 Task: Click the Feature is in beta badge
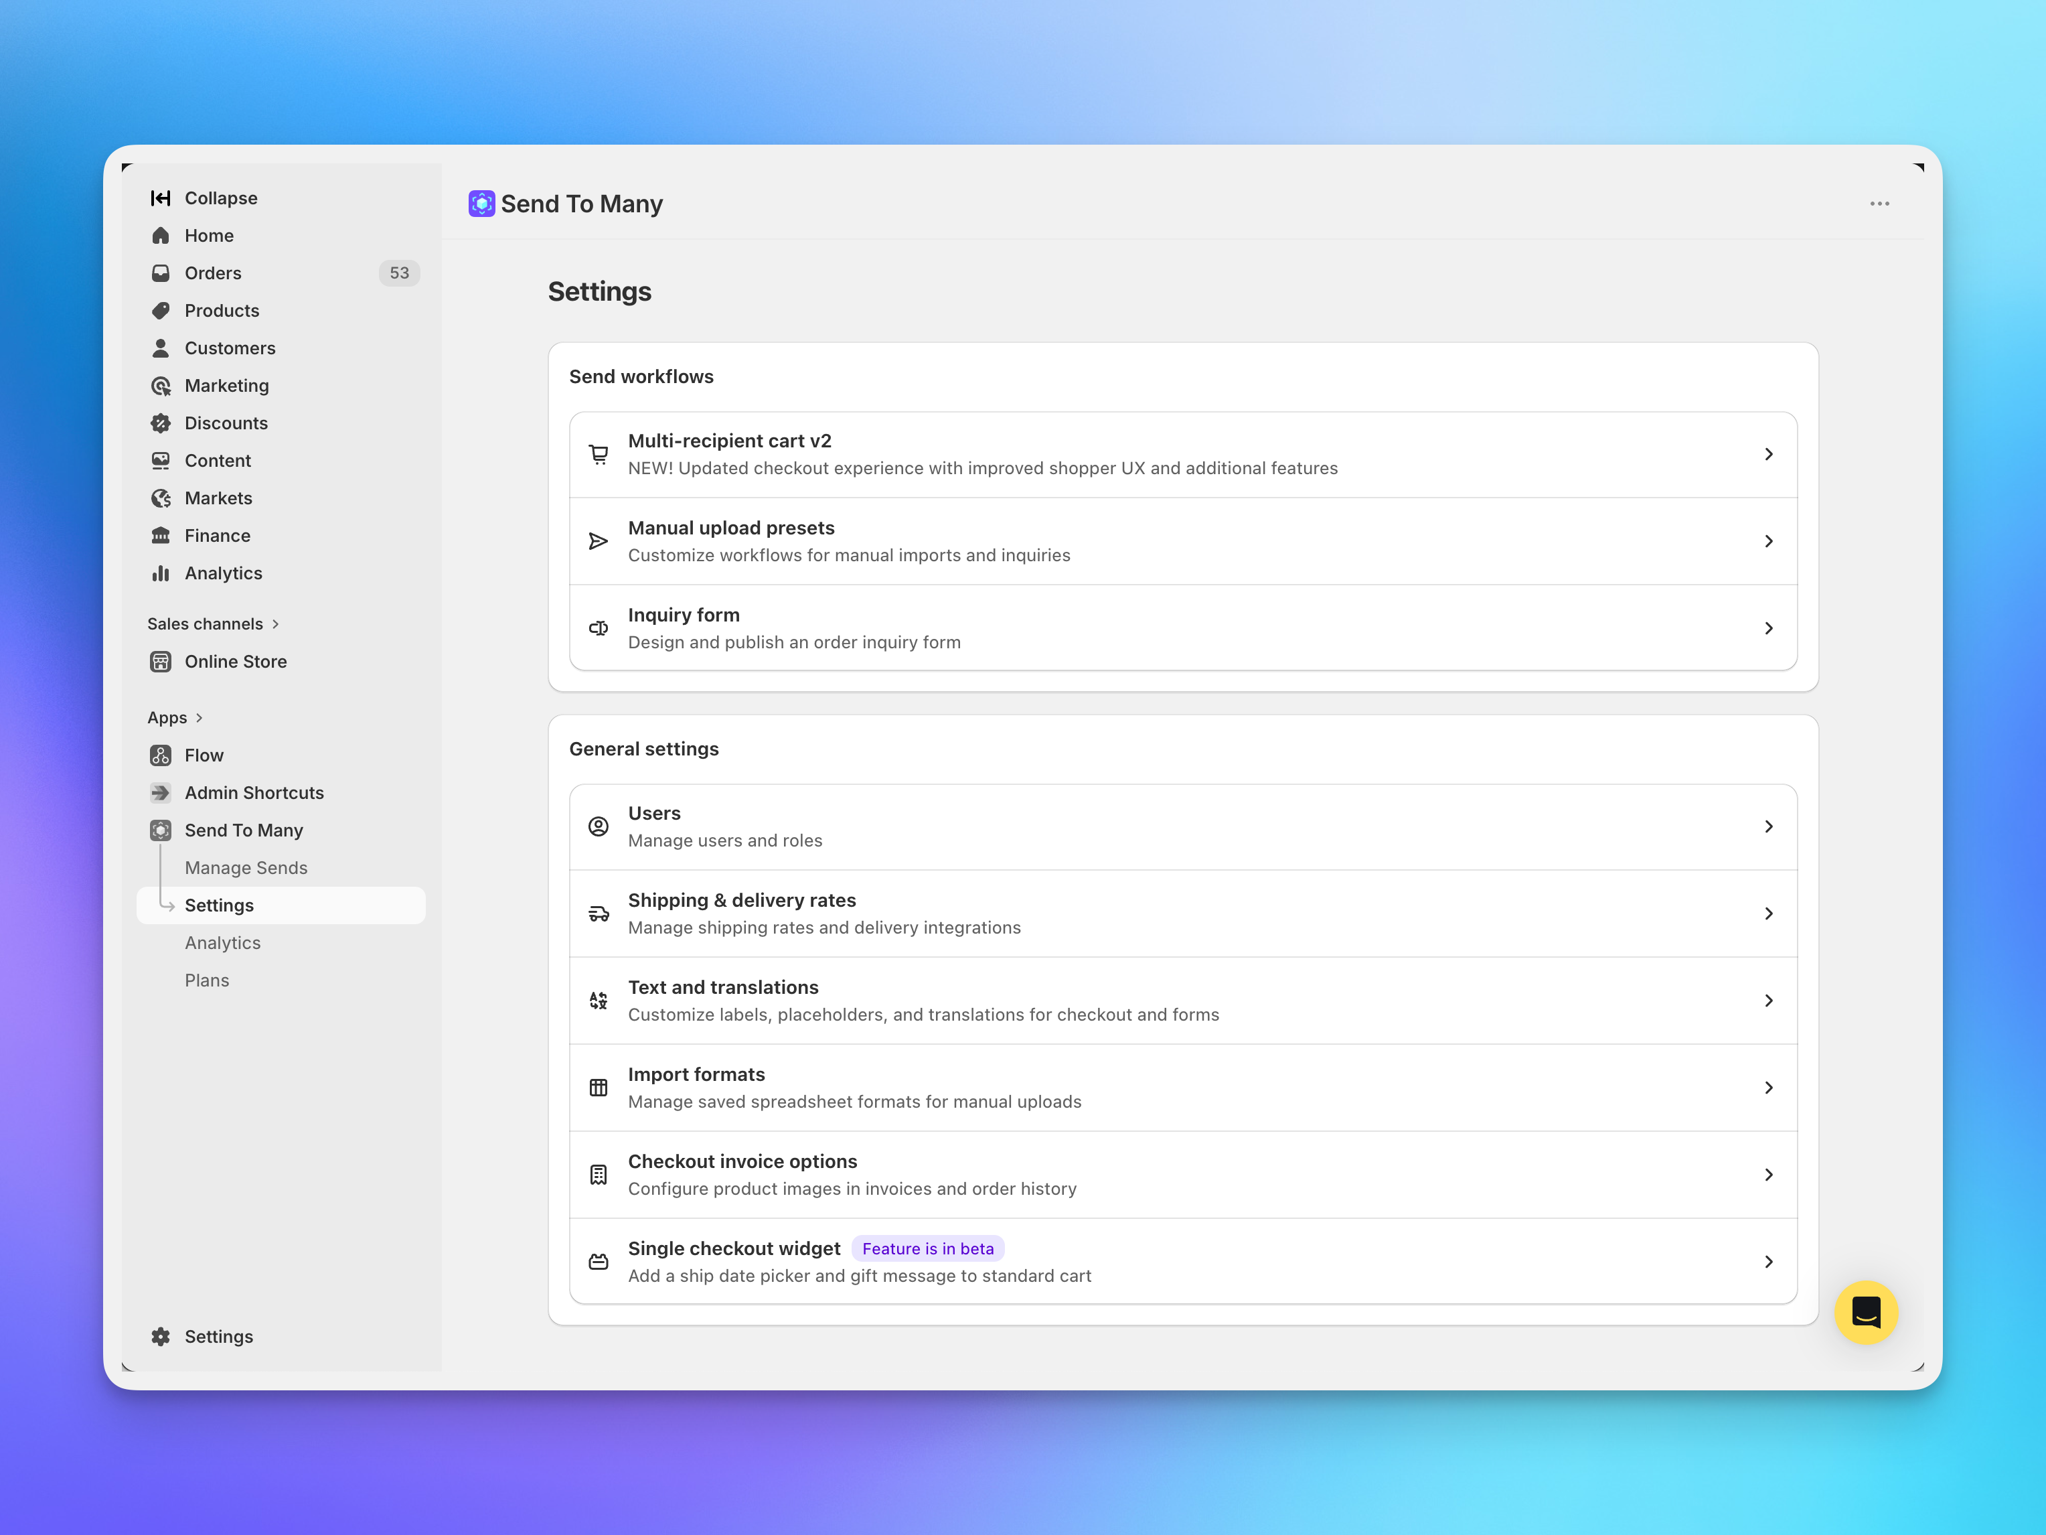(928, 1248)
